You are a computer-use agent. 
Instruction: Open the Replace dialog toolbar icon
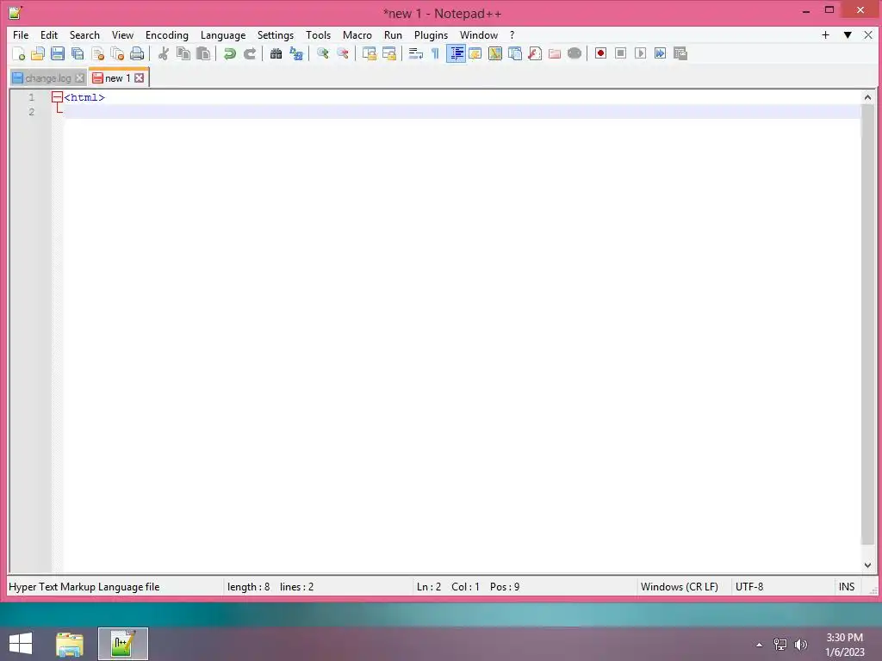[296, 53]
